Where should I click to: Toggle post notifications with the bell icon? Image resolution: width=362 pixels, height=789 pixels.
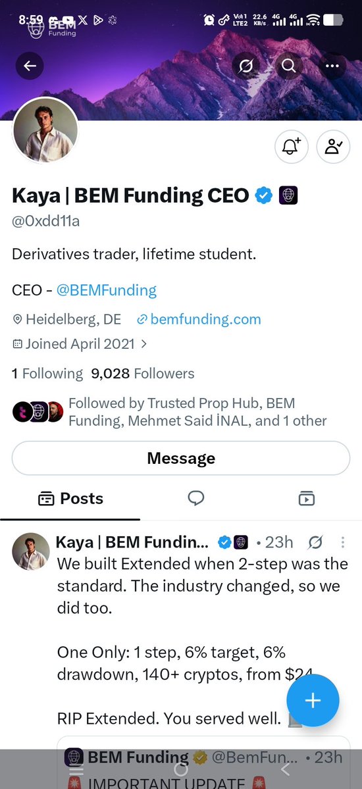click(x=291, y=147)
